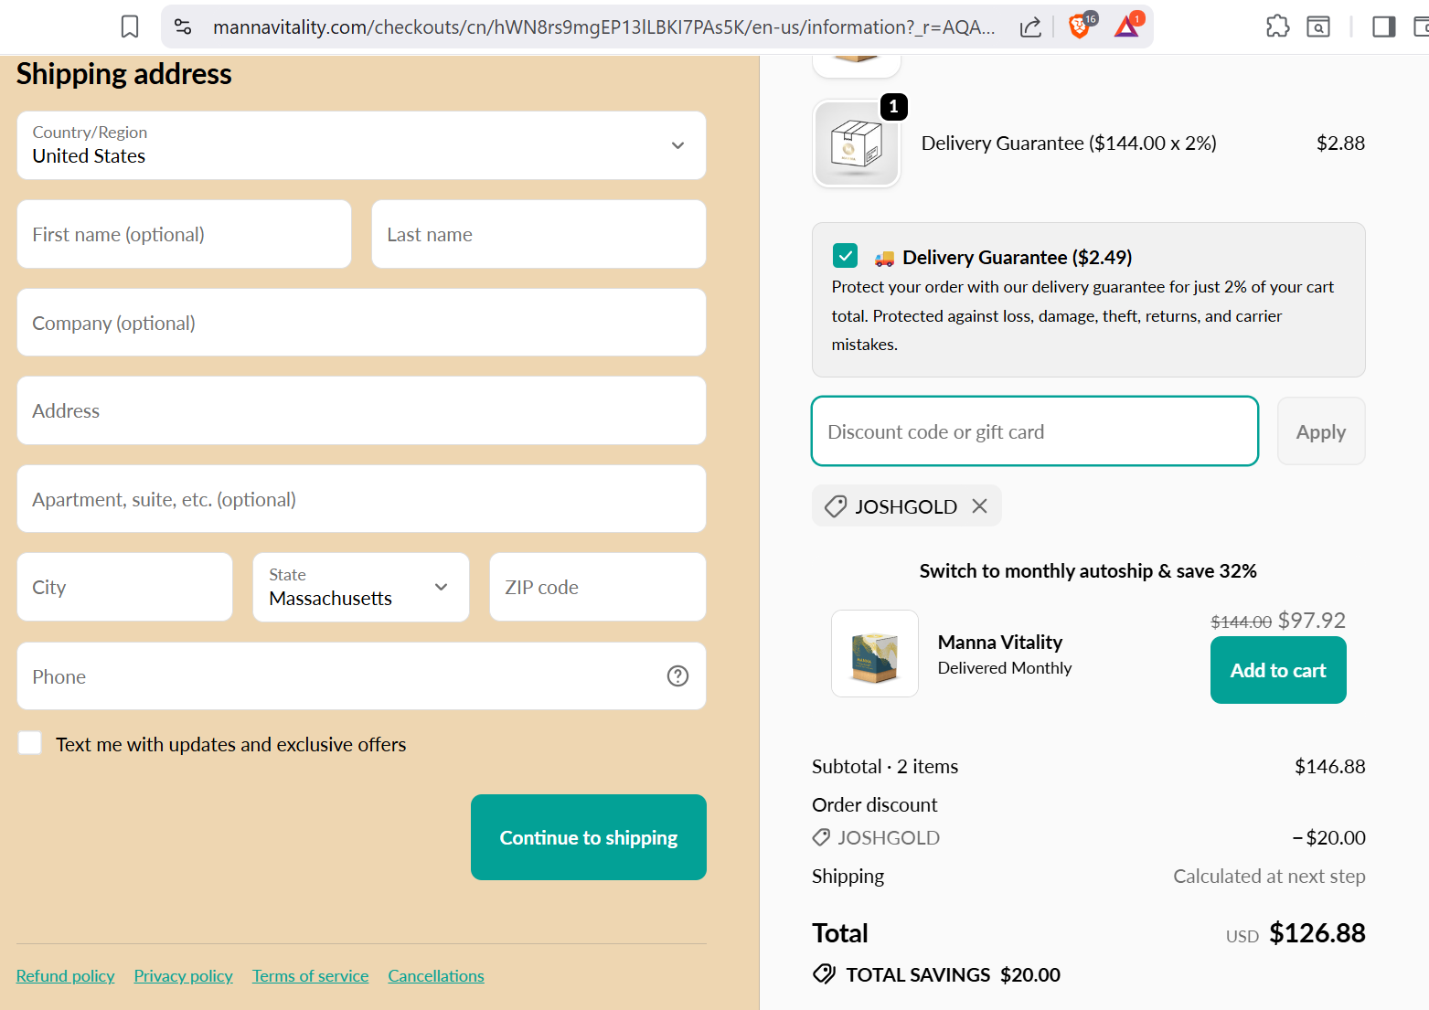Click the "Manna Vitality" product title

[1000, 643]
